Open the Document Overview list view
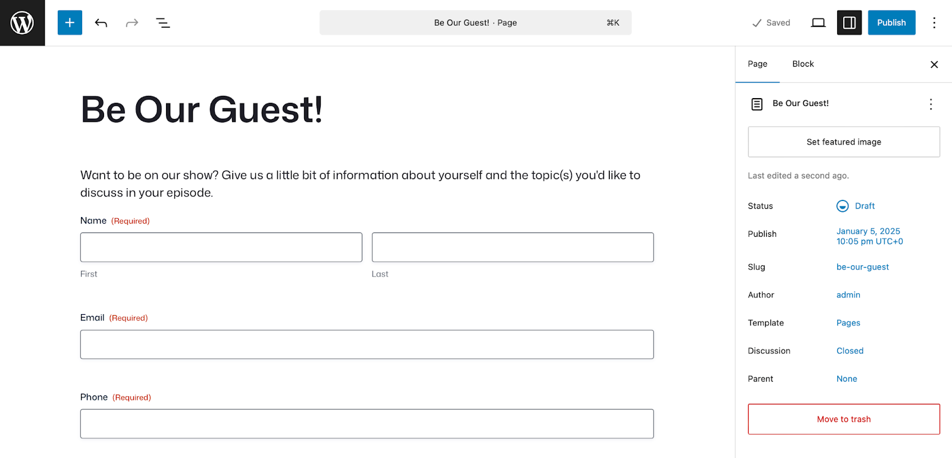This screenshot has height=458, width=952. (x=163, y=23)
